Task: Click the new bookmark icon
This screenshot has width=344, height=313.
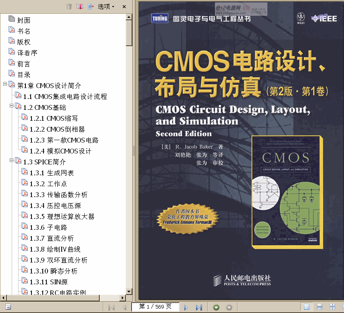Action: (x=80, y=6)
